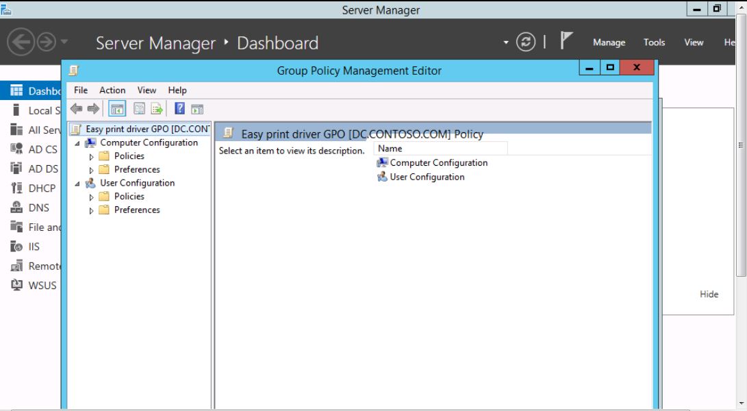Open Help via the blue question mark icon
The height and width of the screenshot is (411, 747).
pos(179,109)
